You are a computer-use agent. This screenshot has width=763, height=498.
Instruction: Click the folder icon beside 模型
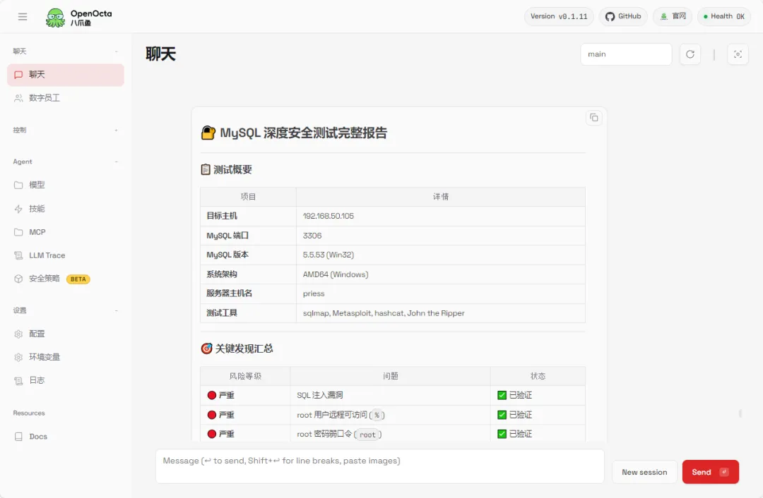[18, 185]
